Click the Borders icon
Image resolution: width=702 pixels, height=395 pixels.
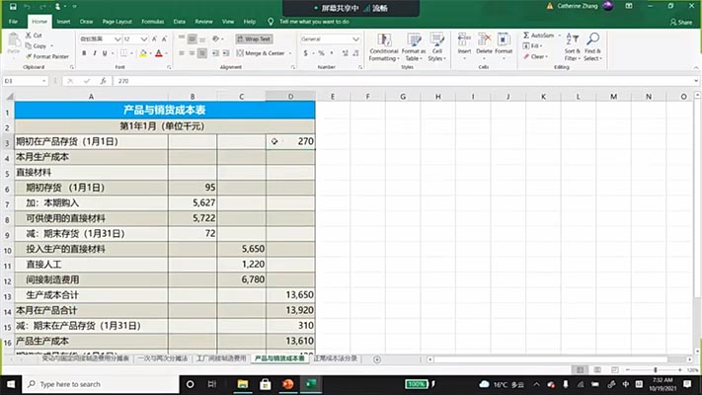(x=124, y=53)
